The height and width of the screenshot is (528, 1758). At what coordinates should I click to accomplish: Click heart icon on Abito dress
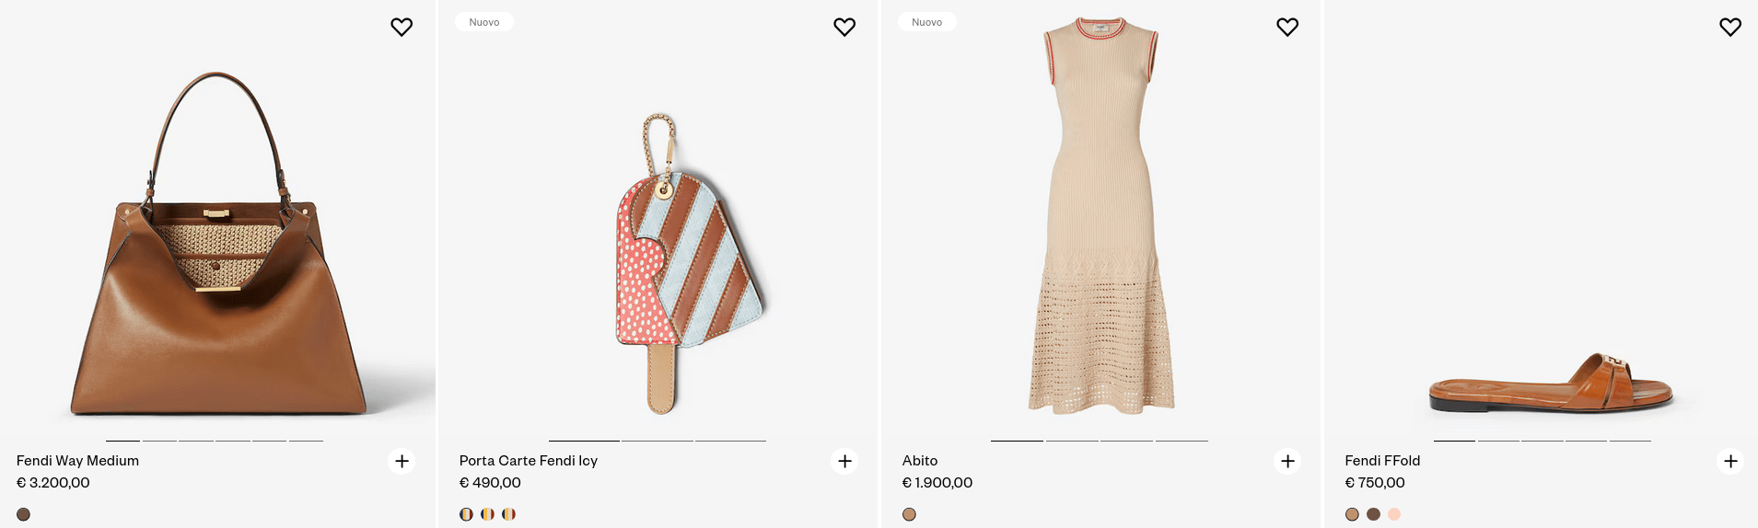click(1287, 28)
